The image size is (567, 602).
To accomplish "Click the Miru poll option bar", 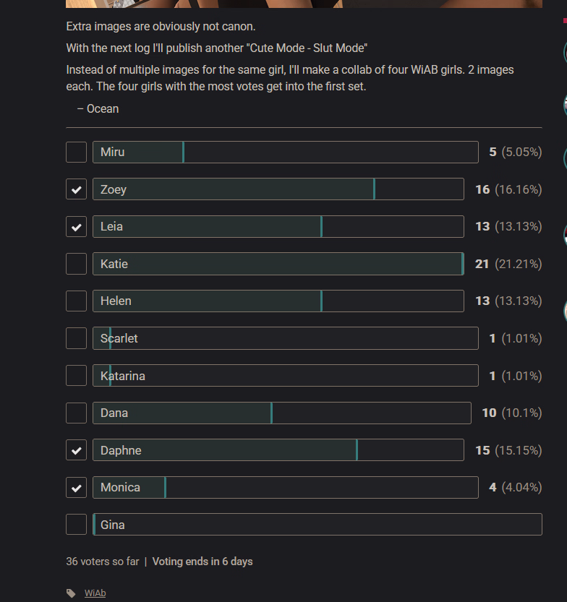I will (x=286, y=152).
